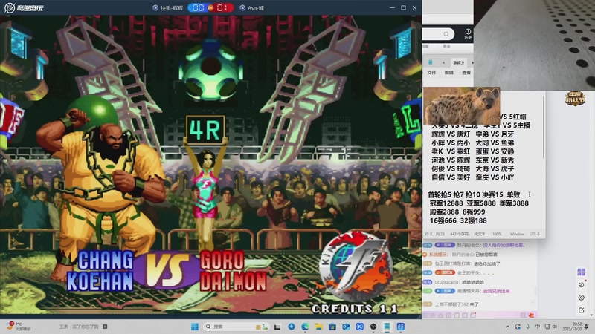Click the game platform logo in title bar

[x=24, y=7]
